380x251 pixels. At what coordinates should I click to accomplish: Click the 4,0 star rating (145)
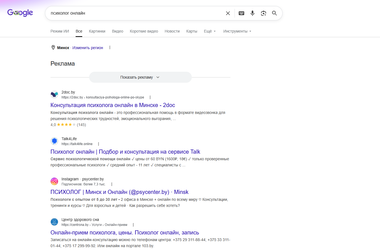tap(68, 125)
